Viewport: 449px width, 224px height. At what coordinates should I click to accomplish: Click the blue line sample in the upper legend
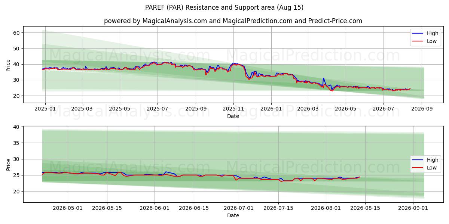coord(418,33)
